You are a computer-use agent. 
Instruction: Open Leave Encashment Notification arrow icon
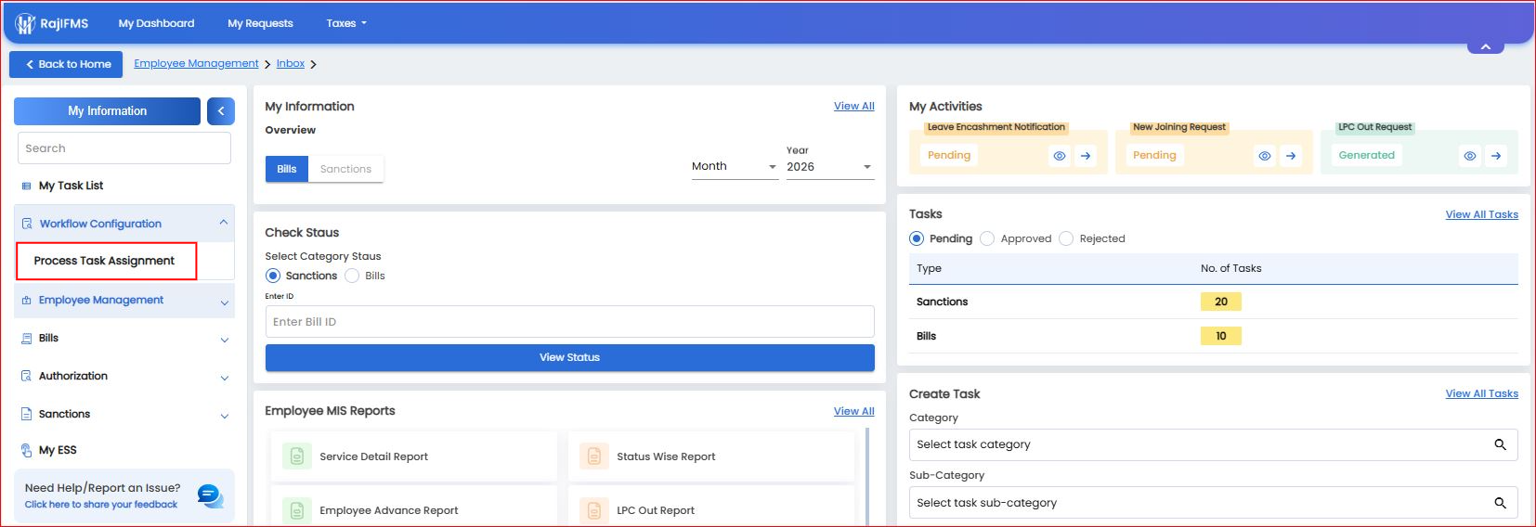coord(1086,156)
